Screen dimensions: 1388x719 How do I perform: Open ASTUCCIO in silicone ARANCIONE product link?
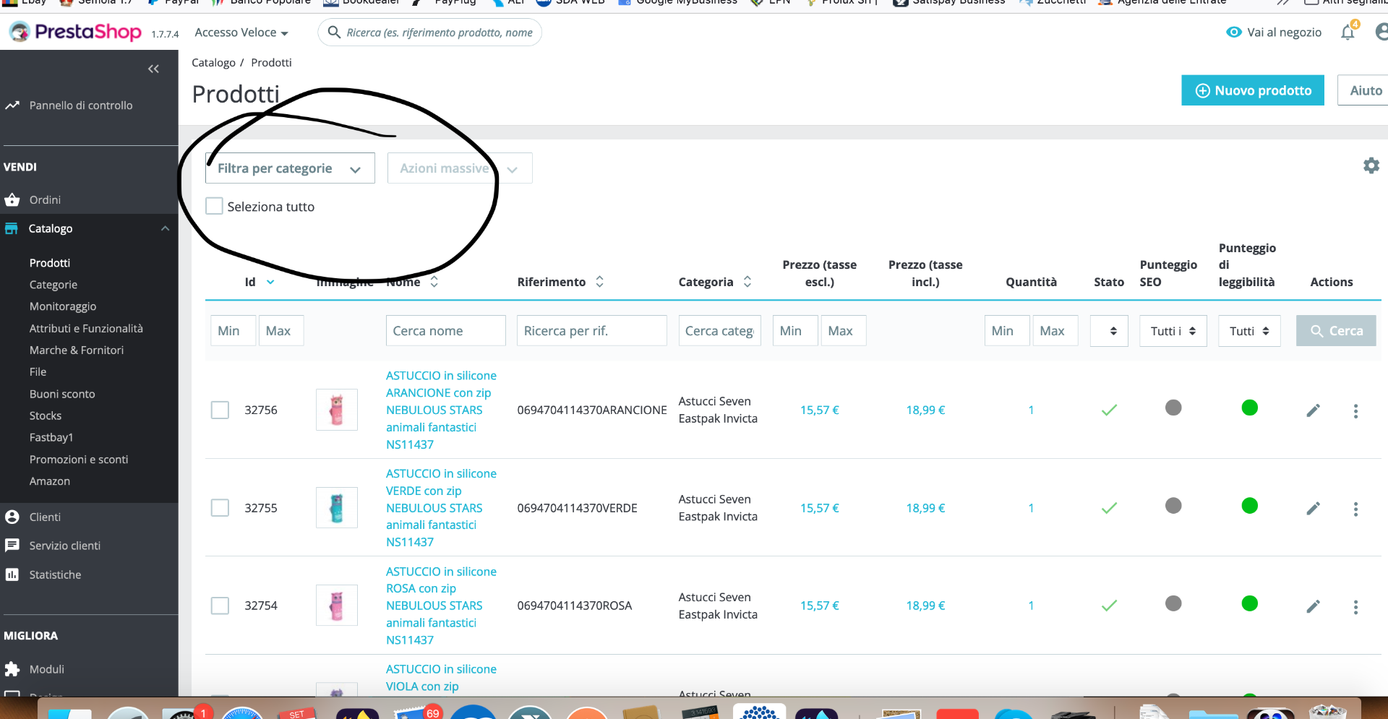[x=441, y=410]
